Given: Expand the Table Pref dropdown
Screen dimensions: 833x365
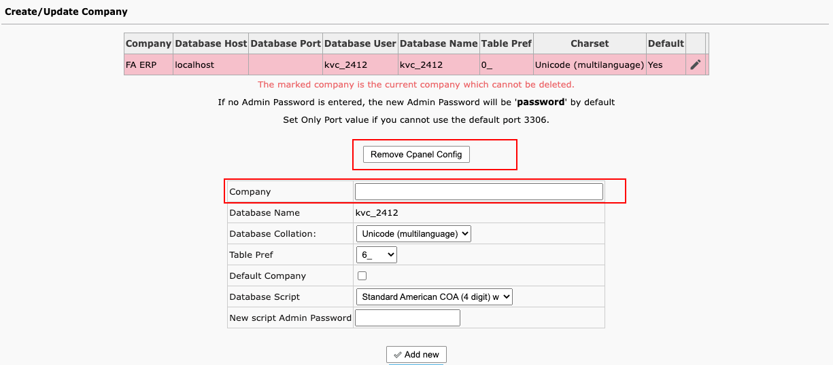Looking at the screenshot, I should pyautogui.click(x=376, y=255).
